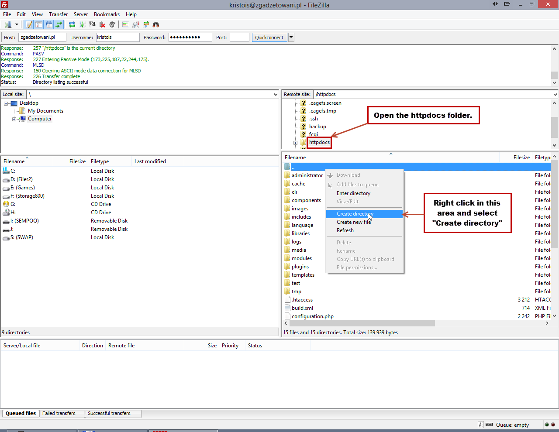
Task: Open the Transfer menu
Action: [x=58, y=14]
